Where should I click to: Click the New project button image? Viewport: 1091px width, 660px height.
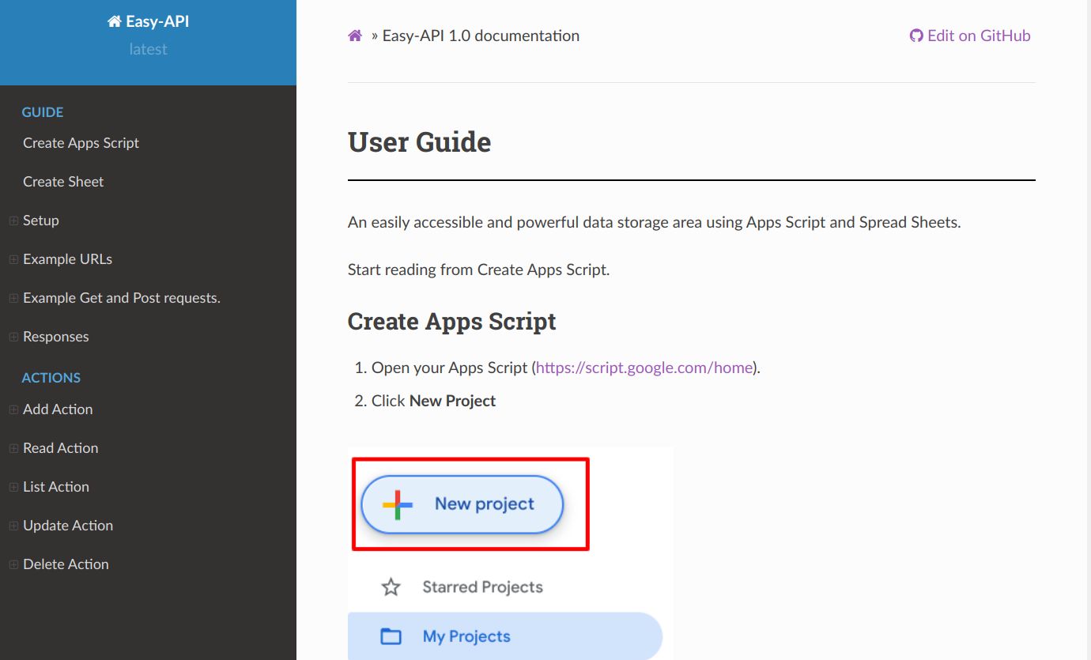pyautogui.click(x=462, y=504)
